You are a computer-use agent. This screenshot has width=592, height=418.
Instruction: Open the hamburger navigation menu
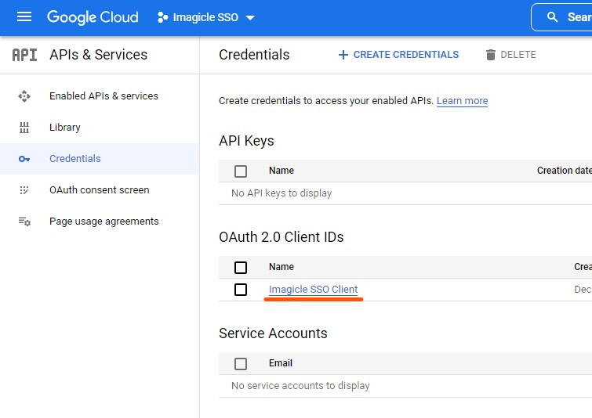24,17
